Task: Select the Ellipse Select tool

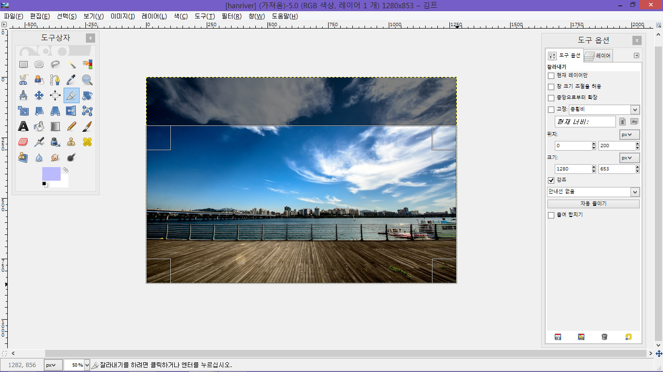Action: [x=39, y=64]
